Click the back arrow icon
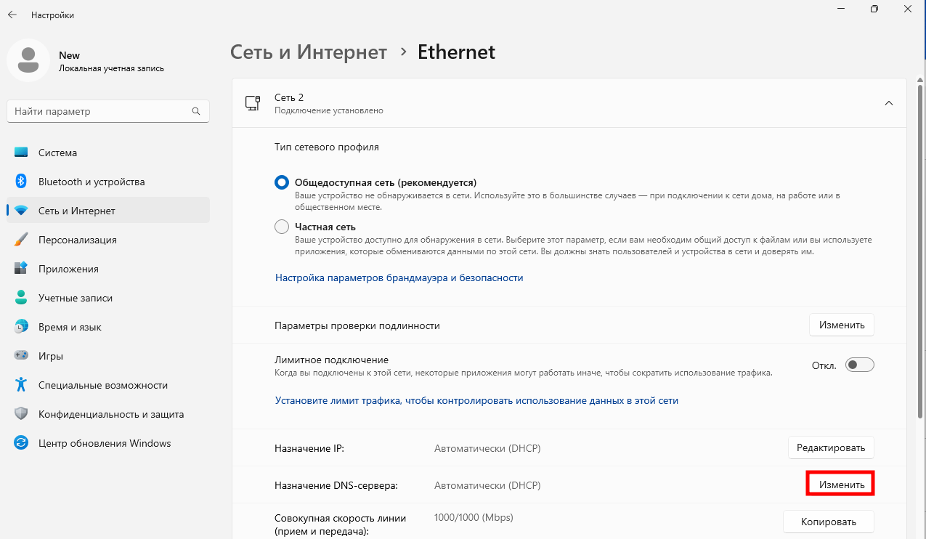The height and width of the screenshot is (539, 926). pos(12,15)
